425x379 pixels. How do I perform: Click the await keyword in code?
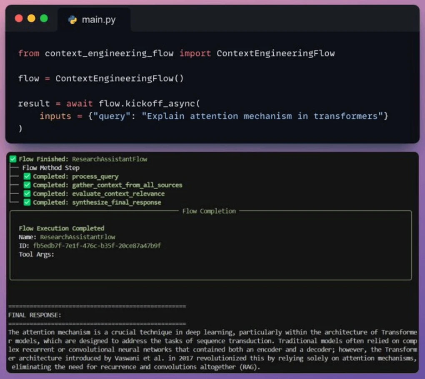[x=80, y=104]
